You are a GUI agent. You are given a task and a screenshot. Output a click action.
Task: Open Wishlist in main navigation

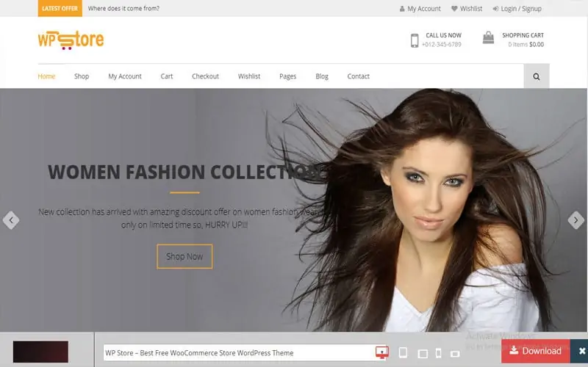(x=249, y=76)
